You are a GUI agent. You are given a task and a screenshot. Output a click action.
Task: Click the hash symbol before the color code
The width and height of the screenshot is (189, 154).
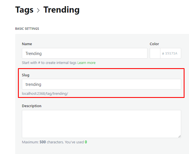(x=163, y=53)
